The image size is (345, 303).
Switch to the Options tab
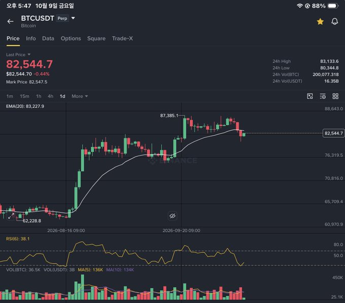[71, 39]
